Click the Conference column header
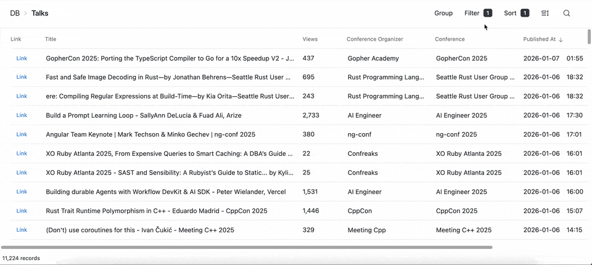 point(450,39)
